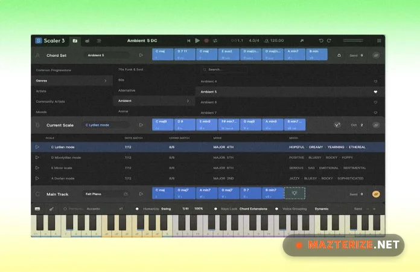Toggle the lock icon in Chord Set row
420x272 pixels.
tap(339, 55)
